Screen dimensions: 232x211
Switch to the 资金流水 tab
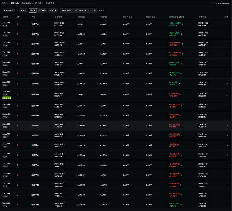50,3
